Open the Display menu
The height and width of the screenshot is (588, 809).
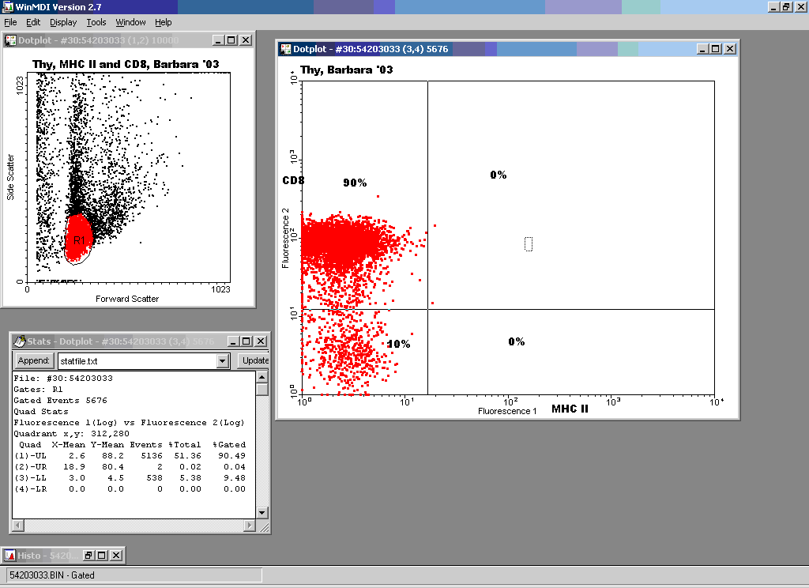(63, 22)
